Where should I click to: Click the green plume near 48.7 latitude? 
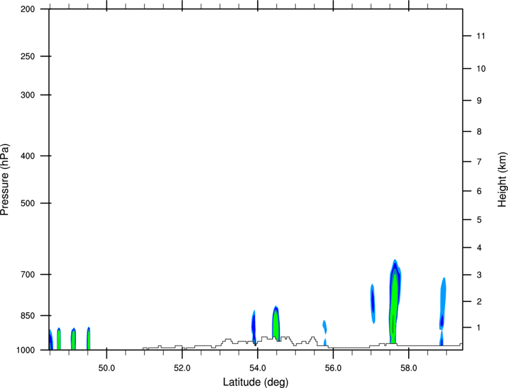tap(59, 339)
